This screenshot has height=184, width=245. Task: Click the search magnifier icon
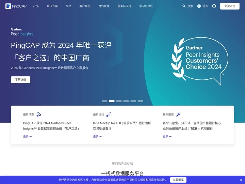tap(184, 6)
